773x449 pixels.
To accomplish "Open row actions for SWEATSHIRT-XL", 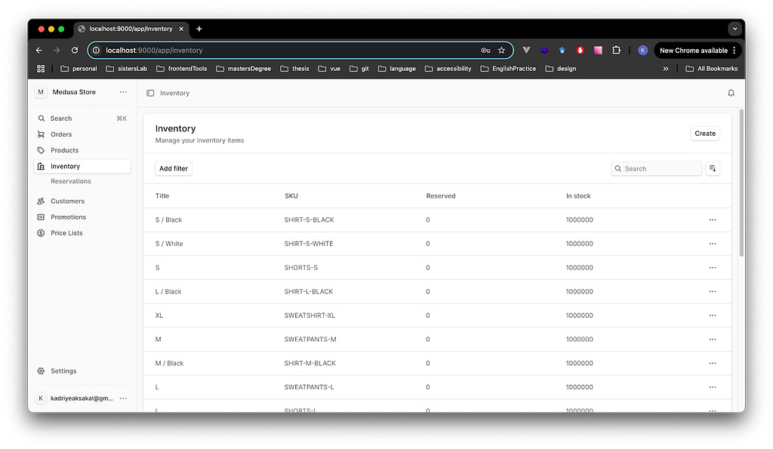I will 713,315.
